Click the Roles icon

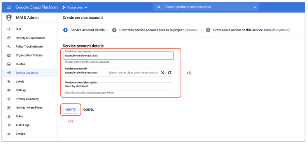click(x=9, y=117)
